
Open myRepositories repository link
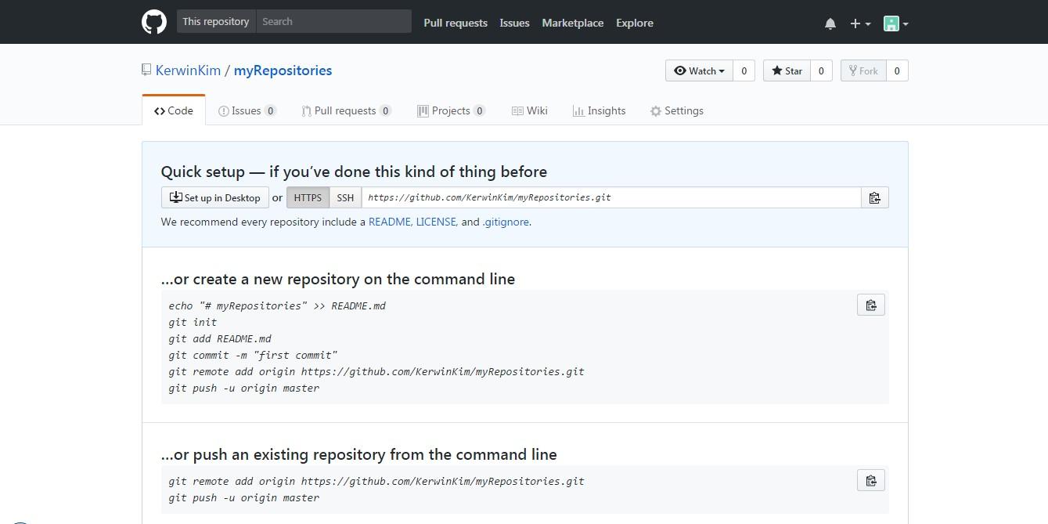283,70
